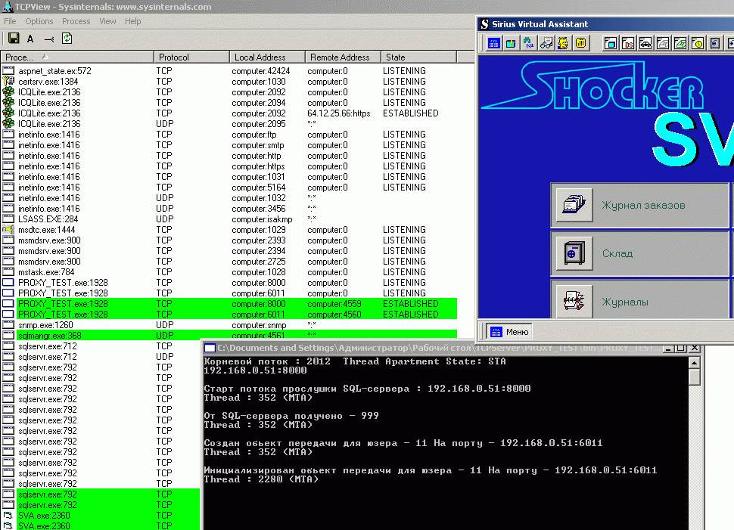
Task: Click the TCPView title bar icon
Action: [x=8, y=7]
